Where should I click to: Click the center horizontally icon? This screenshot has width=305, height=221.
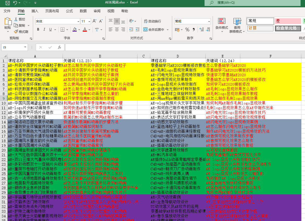point(117,30)
